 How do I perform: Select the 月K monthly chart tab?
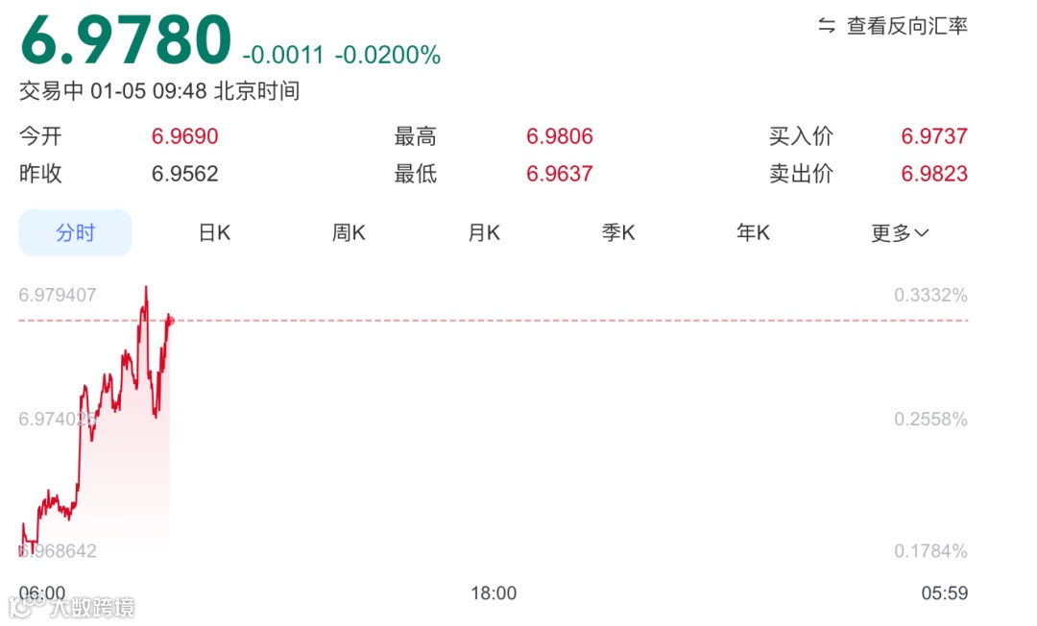[483, 232]
